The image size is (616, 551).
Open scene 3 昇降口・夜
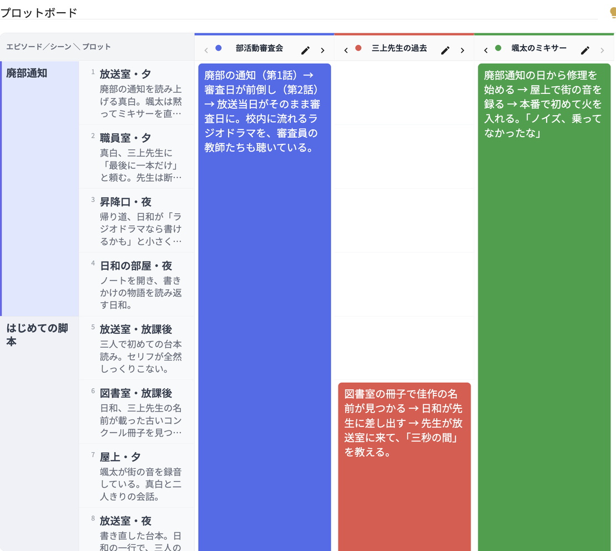137,221
